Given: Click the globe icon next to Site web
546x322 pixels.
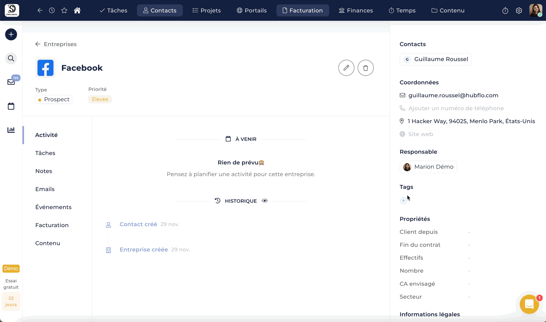Looking at the screenshot, I should (402, 134).
